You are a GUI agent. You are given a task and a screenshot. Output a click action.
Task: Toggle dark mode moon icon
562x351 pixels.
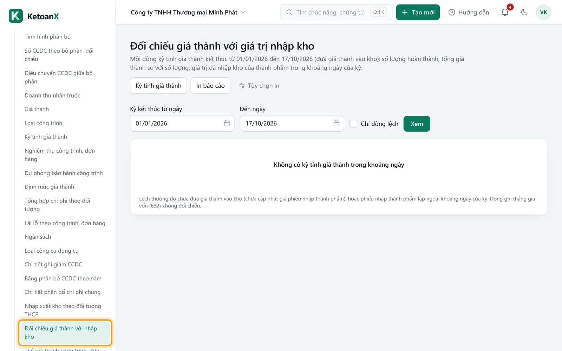point(524,12)
